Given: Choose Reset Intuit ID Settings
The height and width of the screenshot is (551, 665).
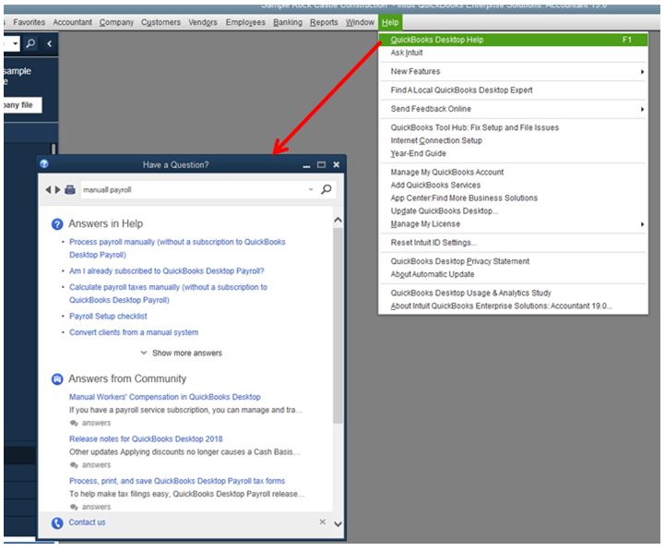Looking at the screenshot, I should 513,243.
